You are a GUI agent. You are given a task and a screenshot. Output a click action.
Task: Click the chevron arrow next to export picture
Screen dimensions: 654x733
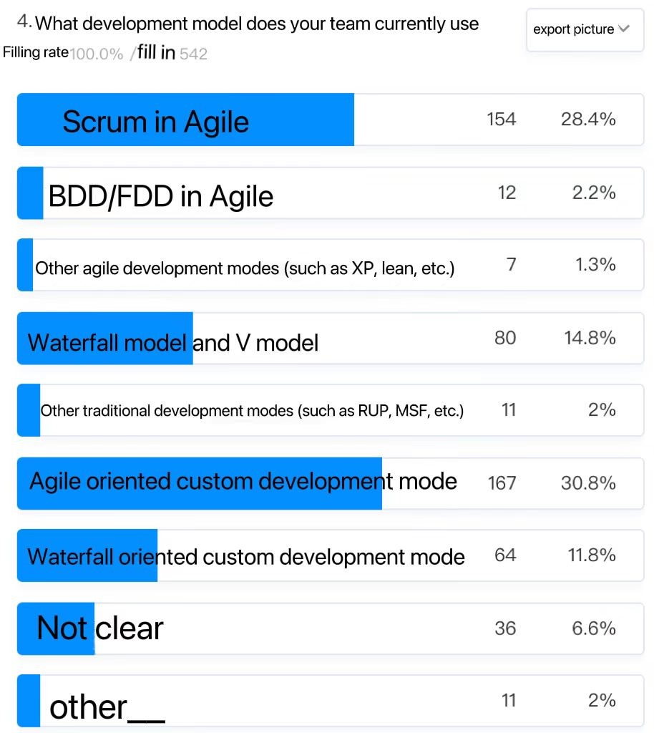(623, 29)
